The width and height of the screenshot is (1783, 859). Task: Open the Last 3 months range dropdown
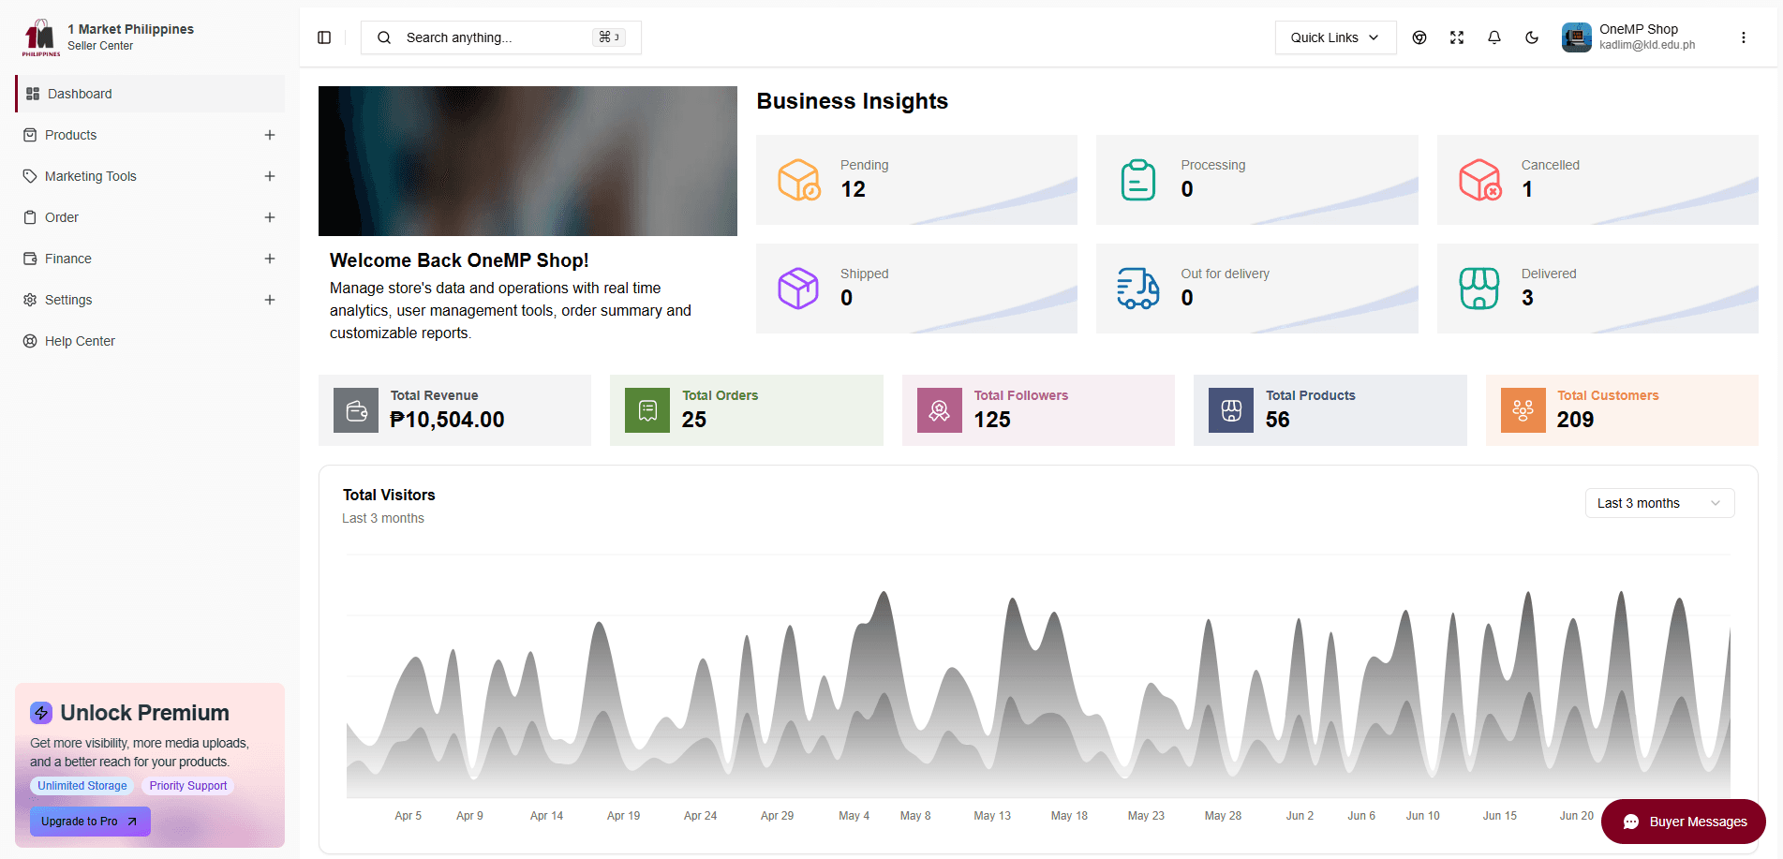pyautogui.click(x=1659, y=503)
